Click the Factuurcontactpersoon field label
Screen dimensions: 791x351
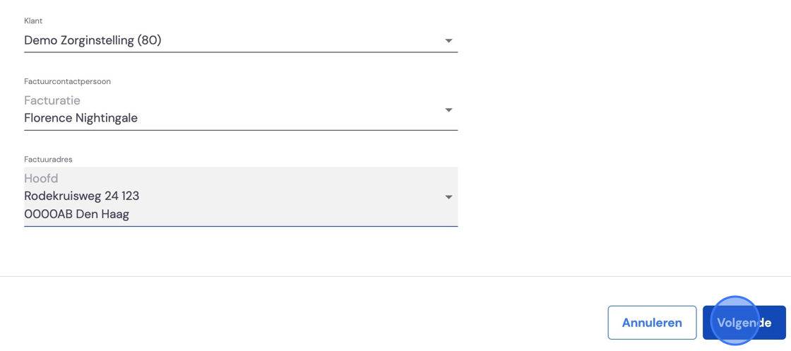coord(67,81)
